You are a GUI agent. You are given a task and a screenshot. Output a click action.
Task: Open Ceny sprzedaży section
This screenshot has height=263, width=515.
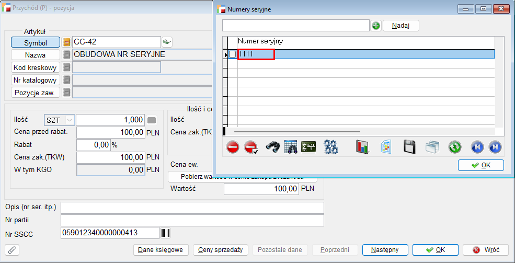click(x=220, y=250)
